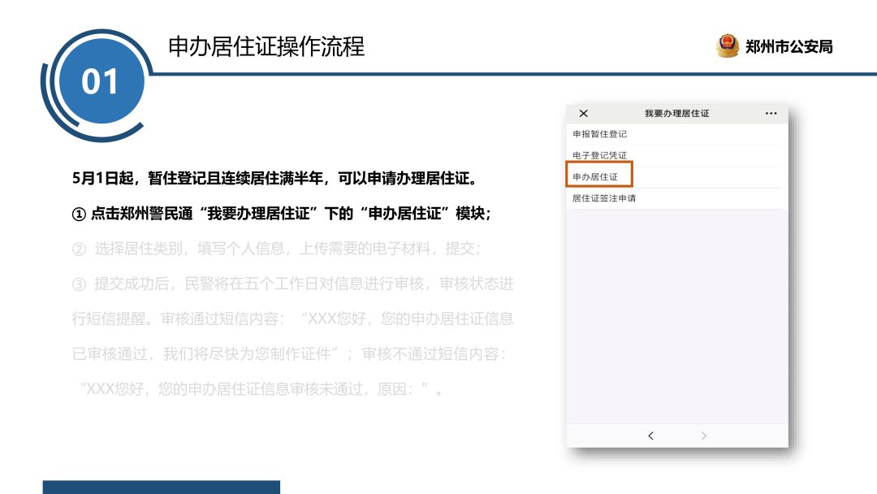Click the line starting 已审核通过
Viewport: 877px width, 494px height.
click(x=289, y=354)
